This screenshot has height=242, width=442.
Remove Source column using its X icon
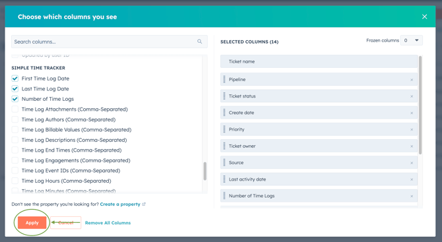412,163
